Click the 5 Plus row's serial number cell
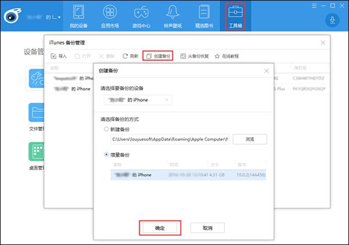 pos(309,89)
